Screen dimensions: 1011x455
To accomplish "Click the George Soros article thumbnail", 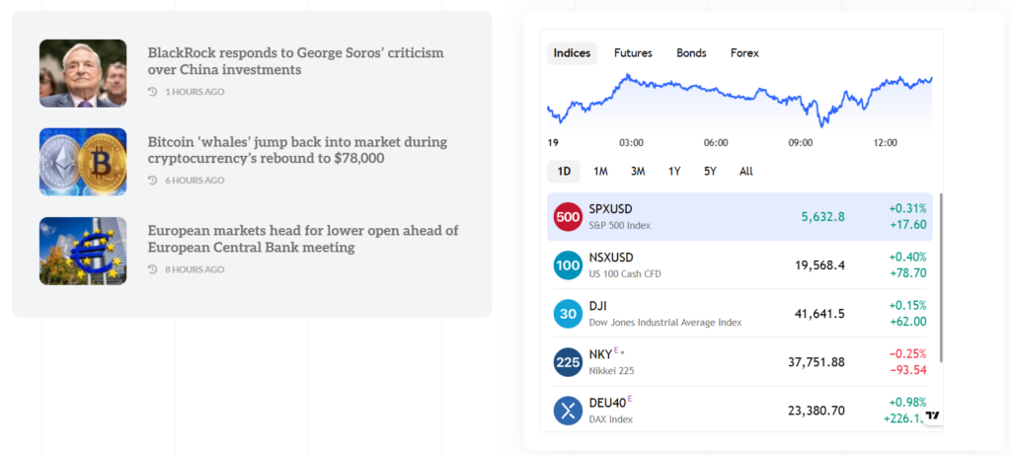I will 83,73.
